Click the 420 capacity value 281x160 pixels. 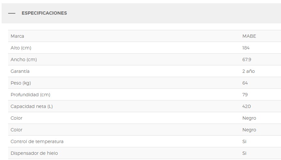click(x=246, y=106)
